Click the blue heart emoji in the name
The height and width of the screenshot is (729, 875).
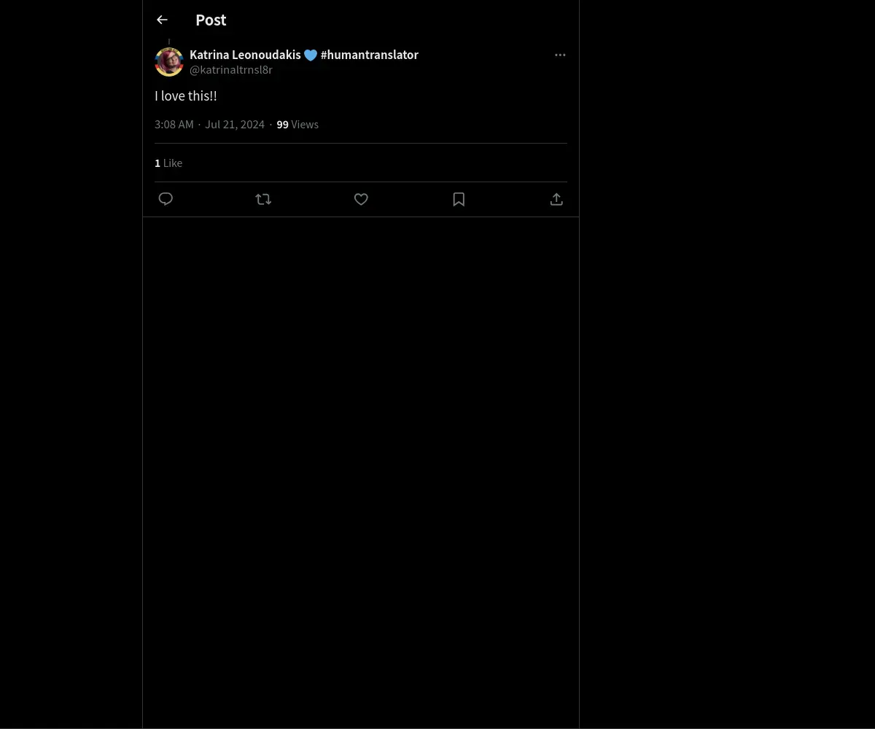tap(311, 55)
